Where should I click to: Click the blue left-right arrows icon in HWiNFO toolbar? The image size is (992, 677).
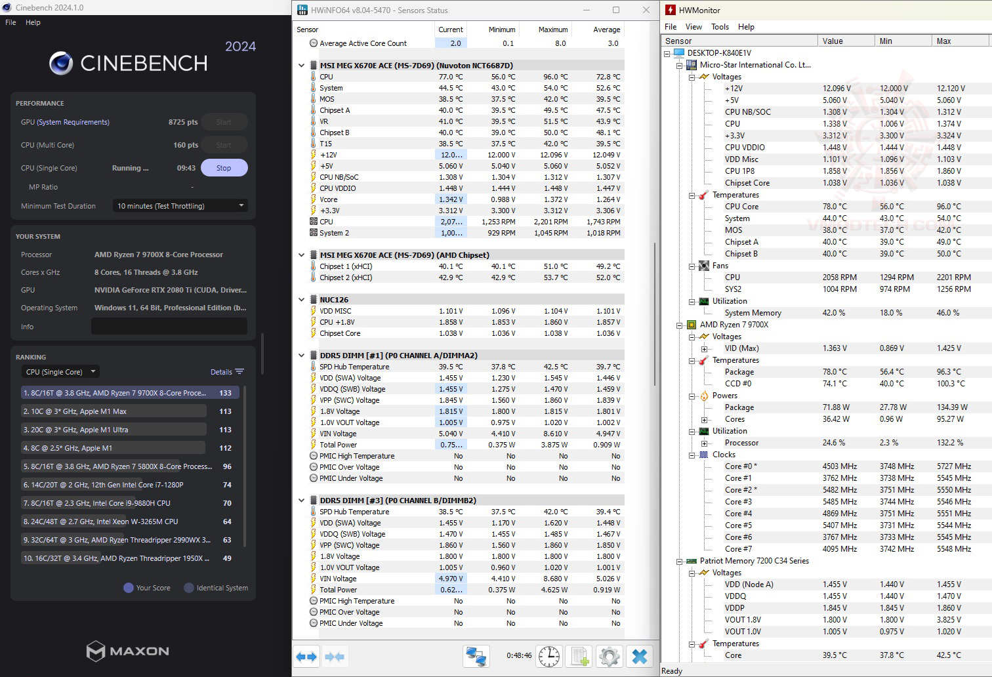click(x=306, y=656)
